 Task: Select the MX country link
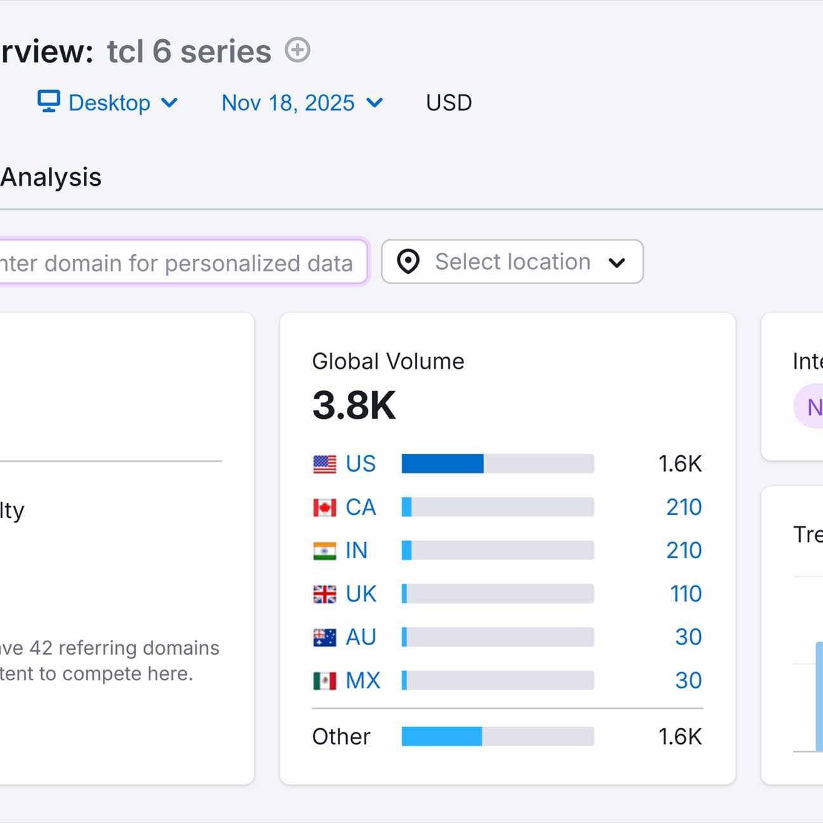363,681
